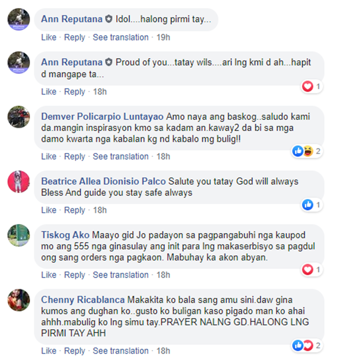Like Beatrice Allea Dionisio Palco's comment
This screenshot has width=342, height=356.
pyautogui.click(x=49, y=210)
